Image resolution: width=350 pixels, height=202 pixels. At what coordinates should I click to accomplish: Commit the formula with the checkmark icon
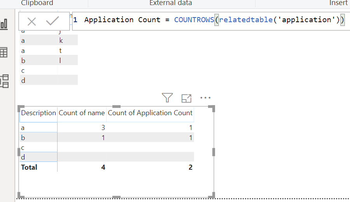point(52,21)
